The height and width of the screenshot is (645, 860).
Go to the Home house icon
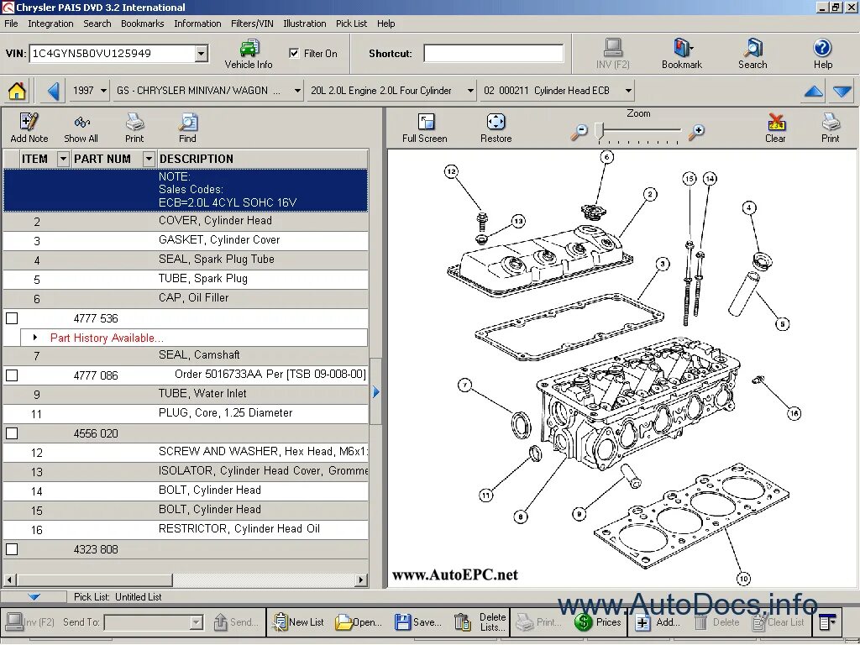[17, 91]
